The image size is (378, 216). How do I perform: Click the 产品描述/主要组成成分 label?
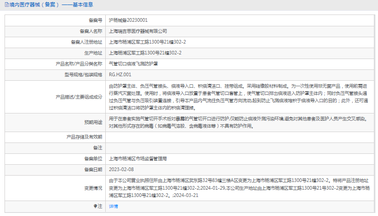tap(79, 97)
